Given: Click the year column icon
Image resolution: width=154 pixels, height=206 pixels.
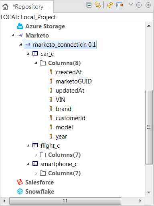Looking at the screenshot, I should [x=51, y=136].
